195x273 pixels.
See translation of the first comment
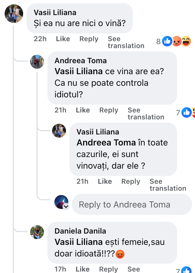tap(126, 42)
